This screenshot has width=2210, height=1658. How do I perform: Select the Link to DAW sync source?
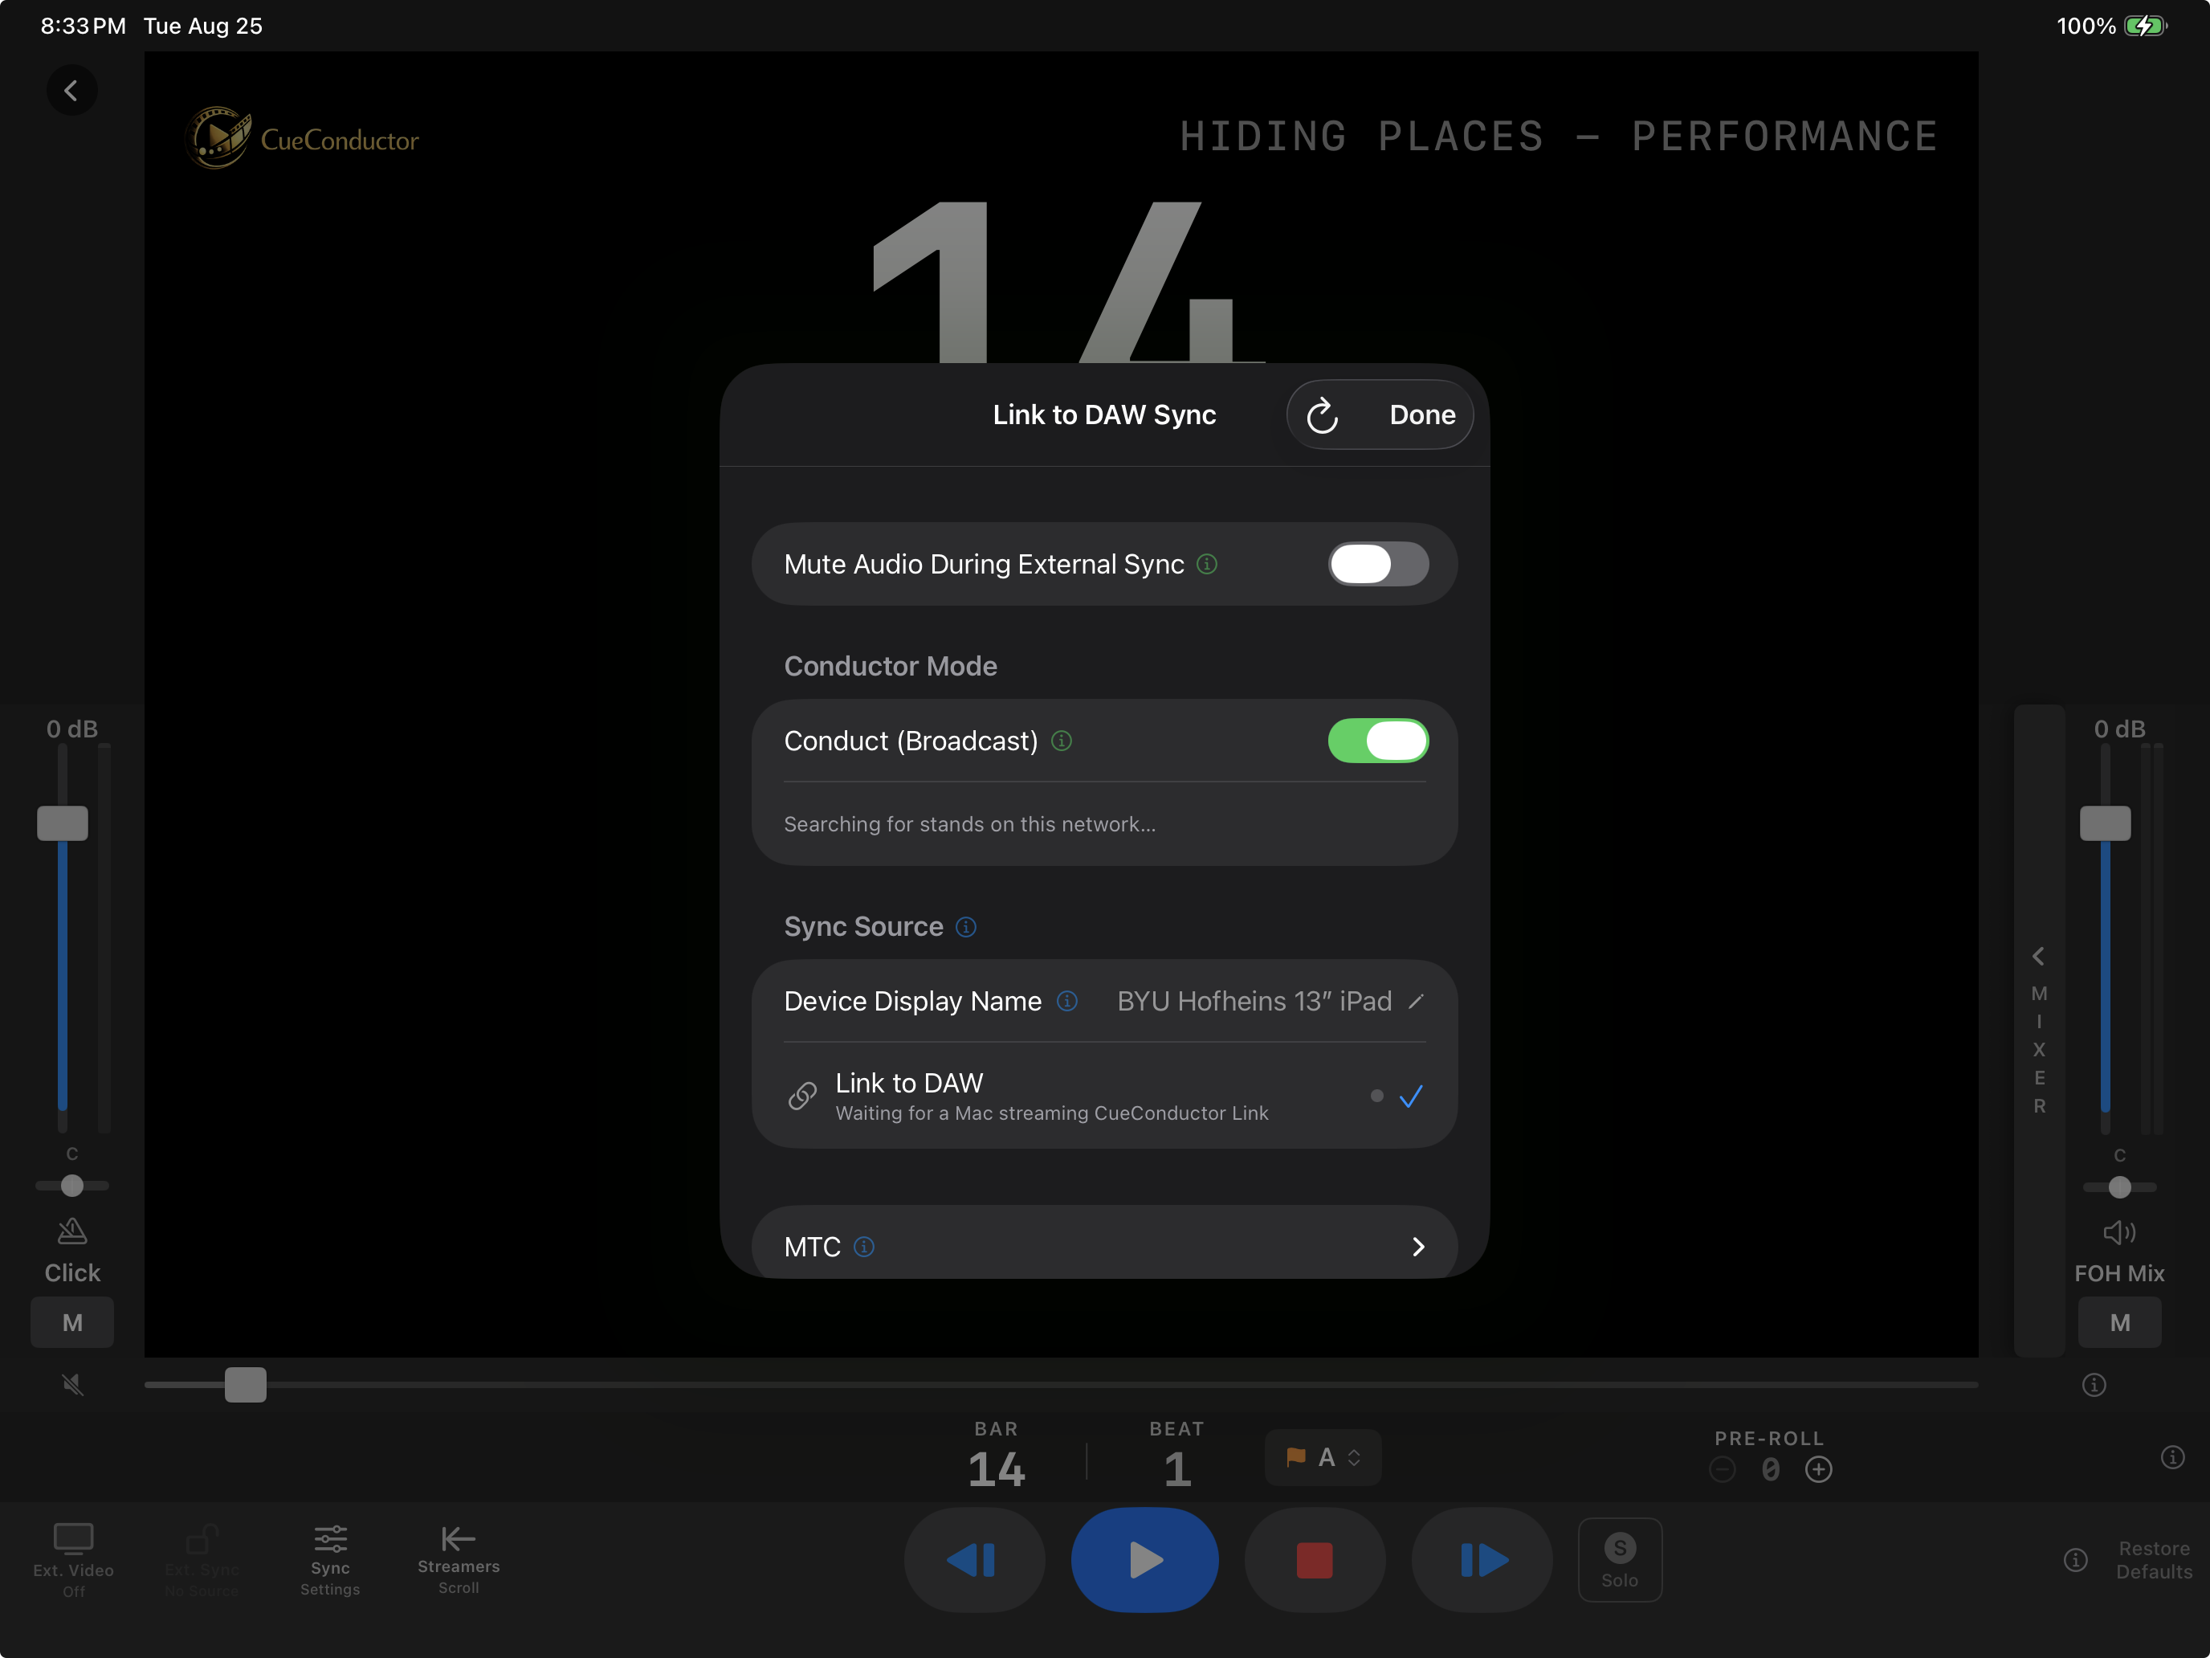[1104, 1096]
